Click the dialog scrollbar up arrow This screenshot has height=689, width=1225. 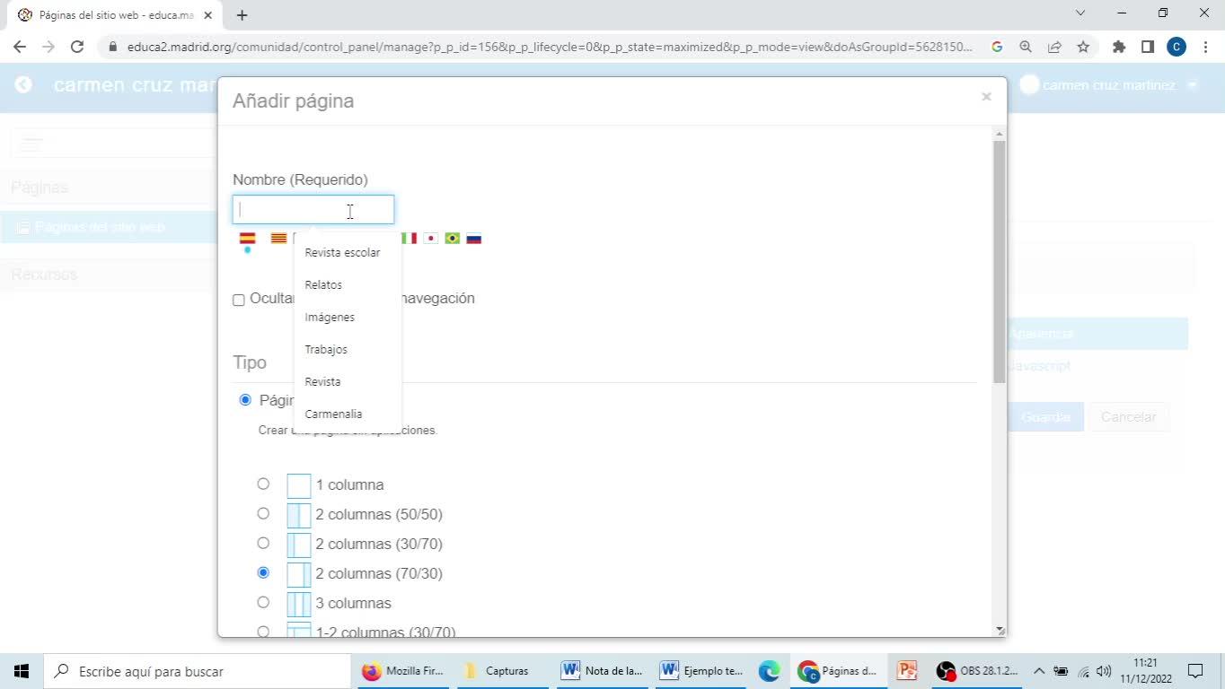click(1000, 135)
